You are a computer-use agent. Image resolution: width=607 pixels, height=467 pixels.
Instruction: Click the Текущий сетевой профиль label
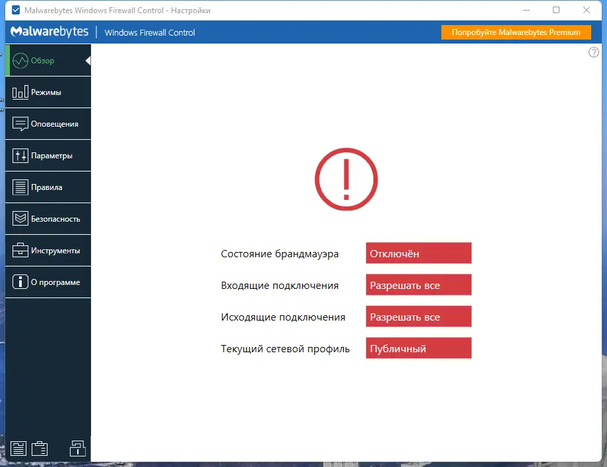[285, 349]
